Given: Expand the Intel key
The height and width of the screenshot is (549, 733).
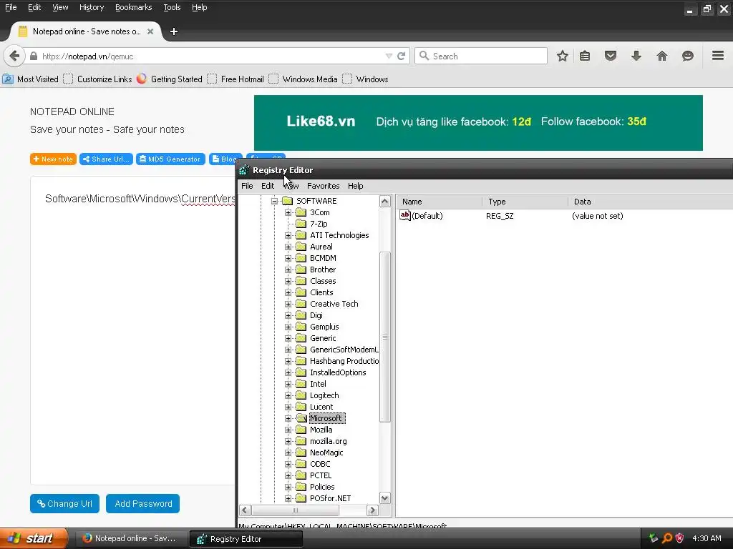Looking at the screenshot, I should [x=288, y=384].
